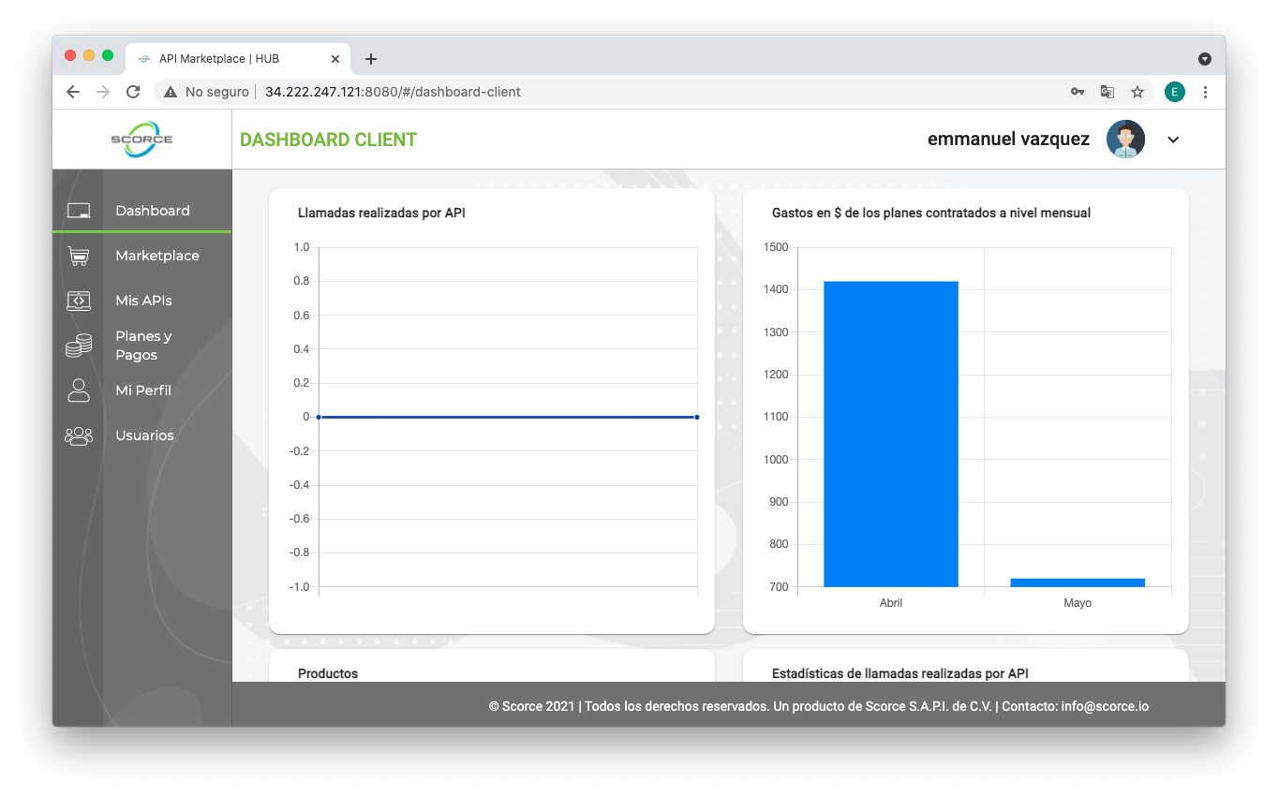This screenshot has height=796, width=1278.
Task: Click the Abril blue bar
Action: 891,434
